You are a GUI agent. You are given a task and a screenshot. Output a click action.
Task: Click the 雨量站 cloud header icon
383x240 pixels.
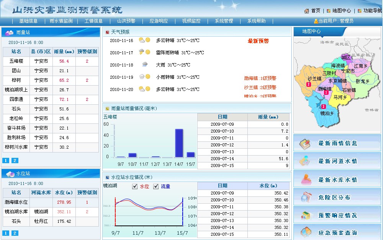(9, 33)
